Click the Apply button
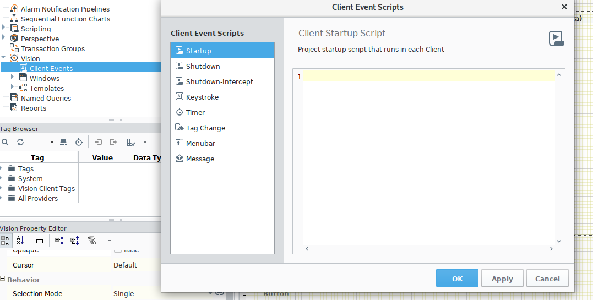Screen dimensions: 593x300 pyautogui.click(x=502, y=279)
